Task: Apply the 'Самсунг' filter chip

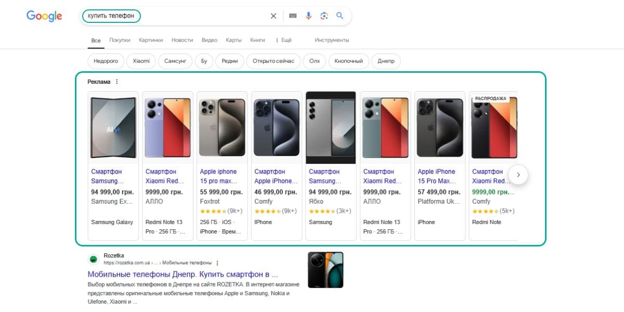Action: (175, 61)
